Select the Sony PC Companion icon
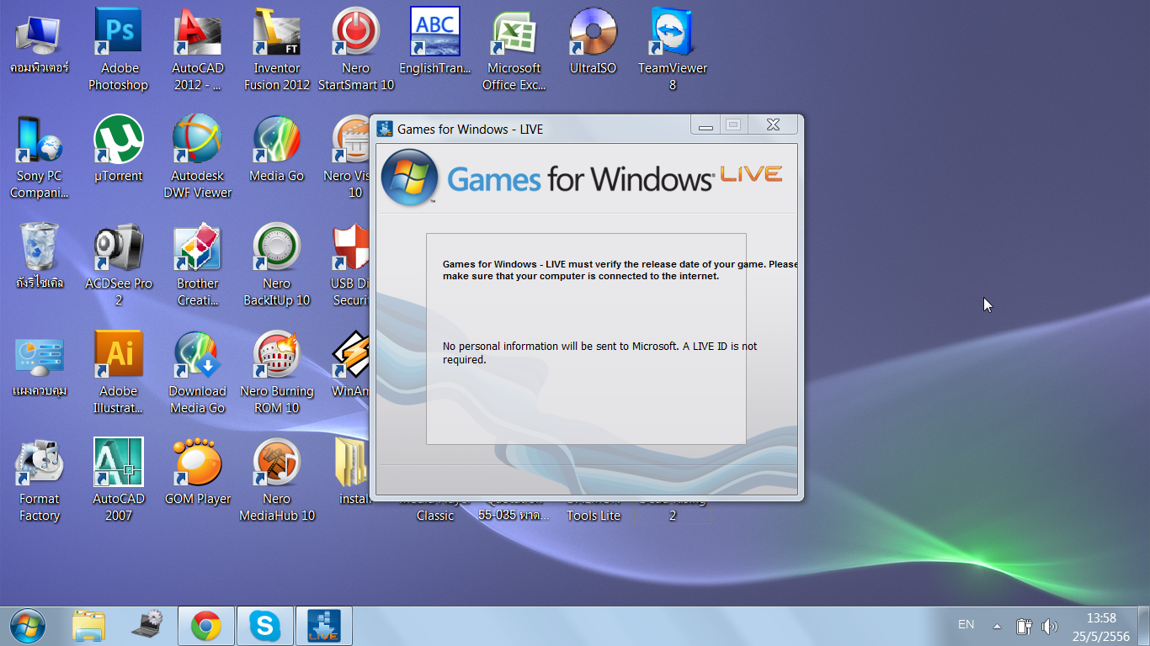Screen dimensions: 1150x646 click(40, 158)
